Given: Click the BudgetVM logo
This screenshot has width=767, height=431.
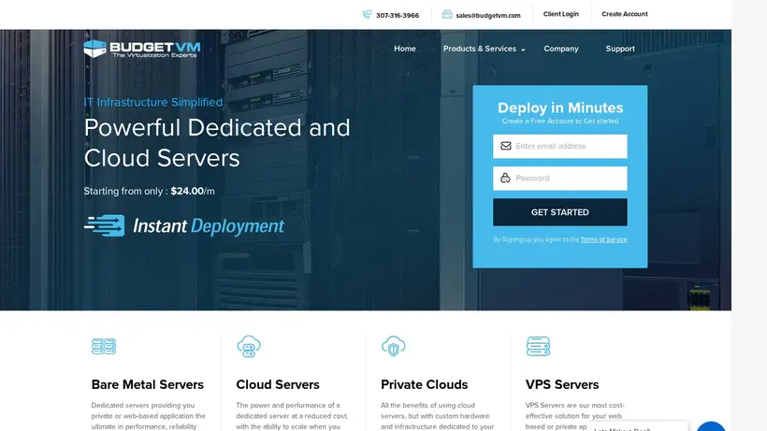Looking at the screenshot, I should coord(142,49).
